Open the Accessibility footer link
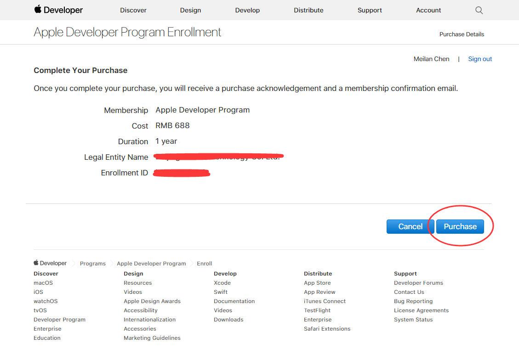 tap(141, 310)
